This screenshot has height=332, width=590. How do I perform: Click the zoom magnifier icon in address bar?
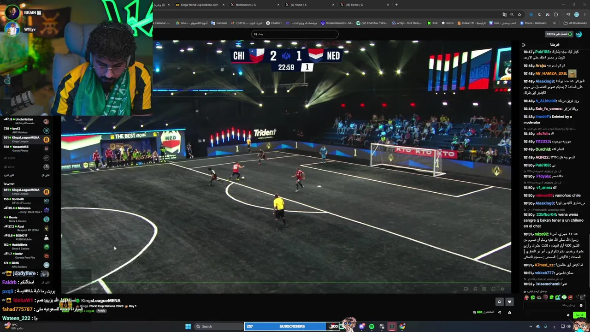[512, 14]
